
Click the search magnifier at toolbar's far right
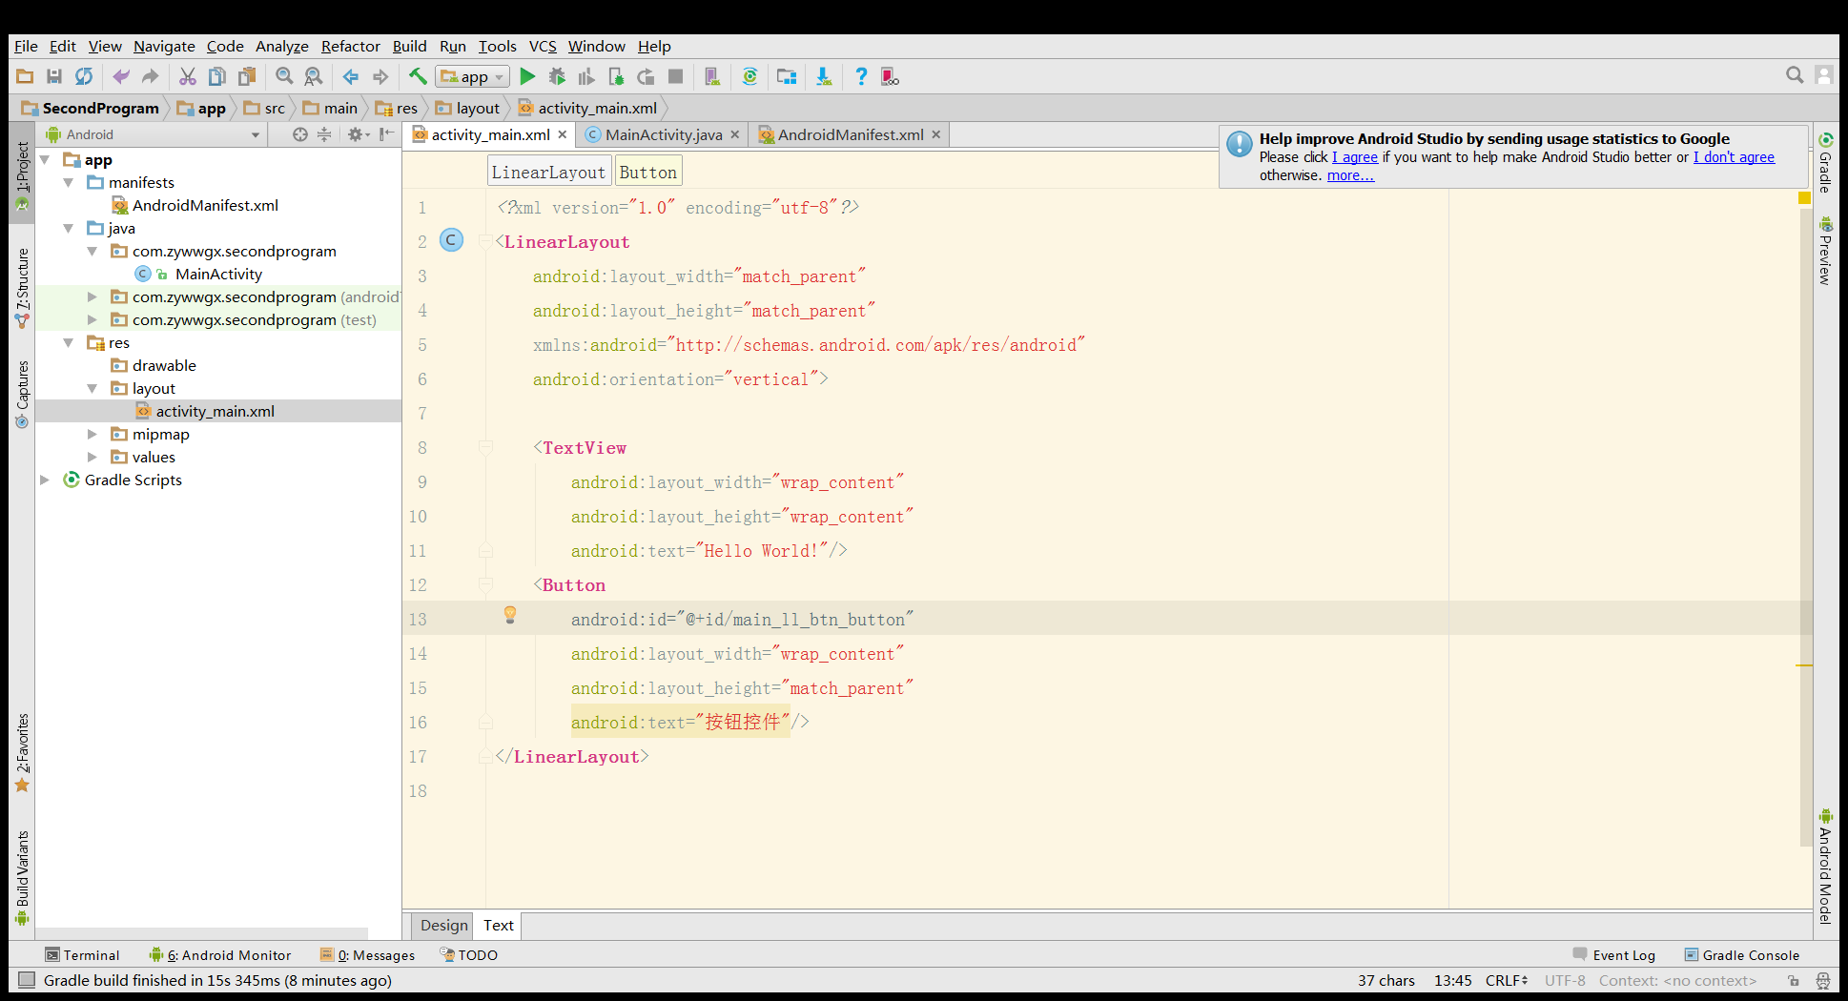[x=1794, y=75]
